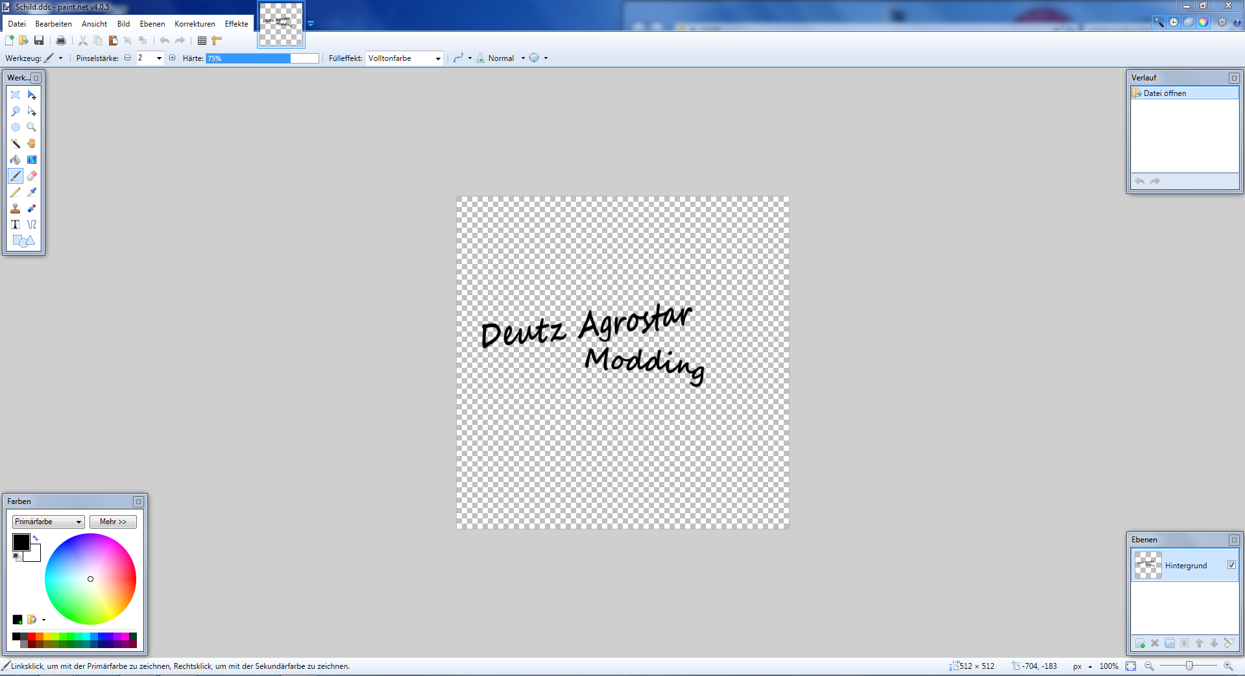This screenshot has height=676, width=1245.
Task: Select the Zoom magnifier tool in toolbox
Action: pos(32,127)
